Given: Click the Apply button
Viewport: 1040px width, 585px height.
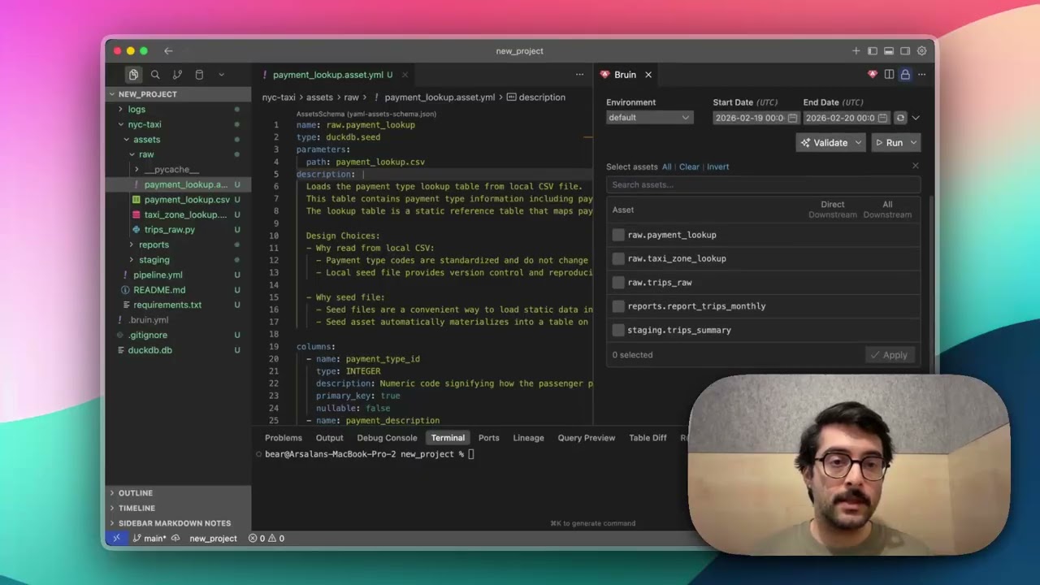Looking at the screenshot, I should 890,355.
